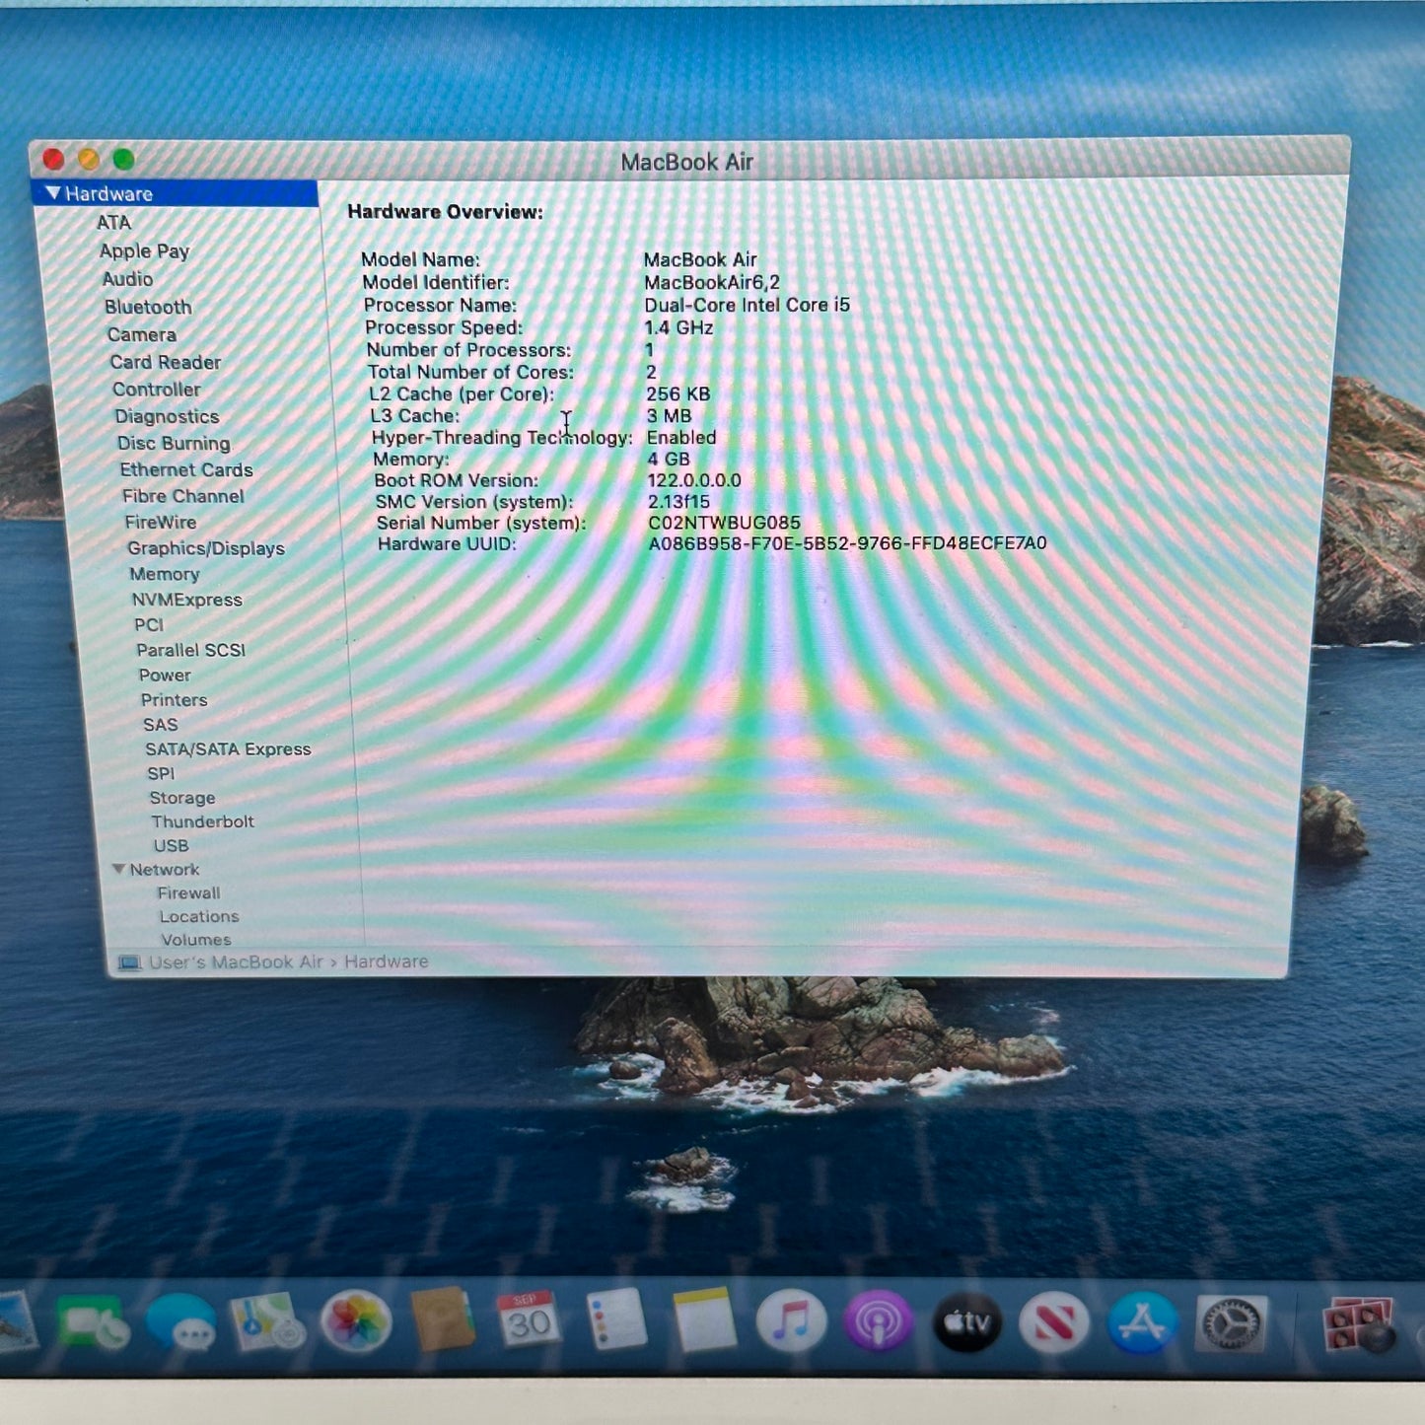Choose Firewall under Network
1425x1425 pixels.
[x=188, y=892]
